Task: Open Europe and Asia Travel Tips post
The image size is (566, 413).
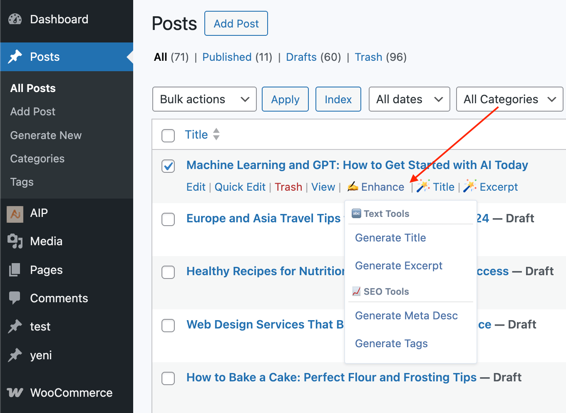Action: [263, 218]
